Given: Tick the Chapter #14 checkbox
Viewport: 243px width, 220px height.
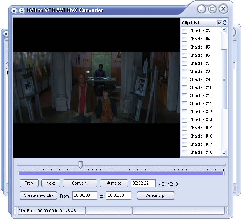Looking at the screenshot, I should tap(184, 120).
